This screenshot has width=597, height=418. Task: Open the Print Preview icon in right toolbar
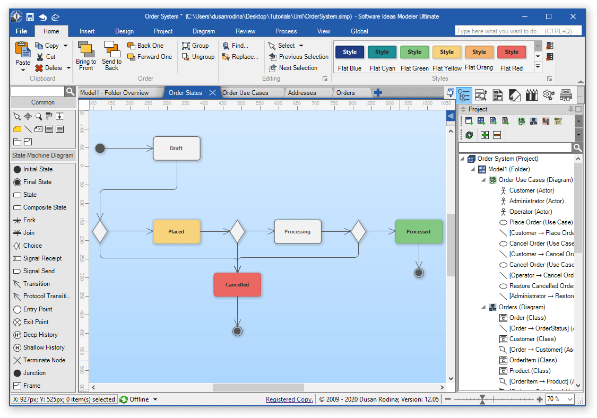tap(566, 94)
